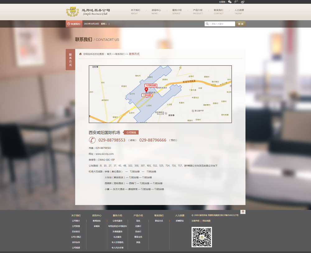Open 服务介绍 SERVICE in top navigation
Image resolution: width=311 pixels, height=253 pixels.
pos(177,11)
